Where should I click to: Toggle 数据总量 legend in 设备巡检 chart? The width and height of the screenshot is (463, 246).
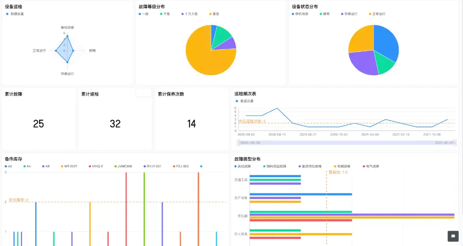(15, 14)
